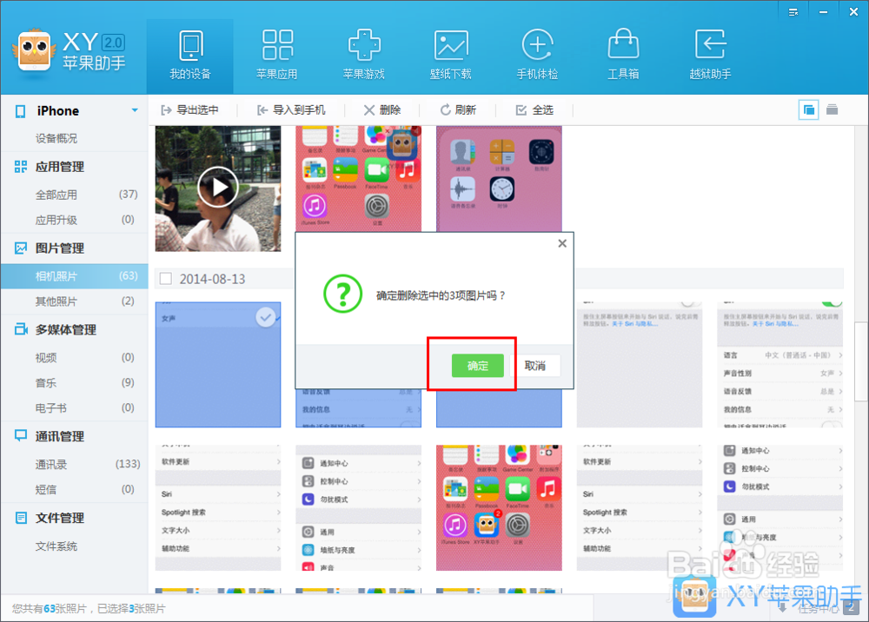Select 相机照片 (63) in sidebar
The image size is (869, 622).
[x=74, y=276]
